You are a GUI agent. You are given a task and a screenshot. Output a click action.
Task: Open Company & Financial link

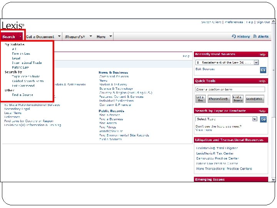click(x=115, y=105)
